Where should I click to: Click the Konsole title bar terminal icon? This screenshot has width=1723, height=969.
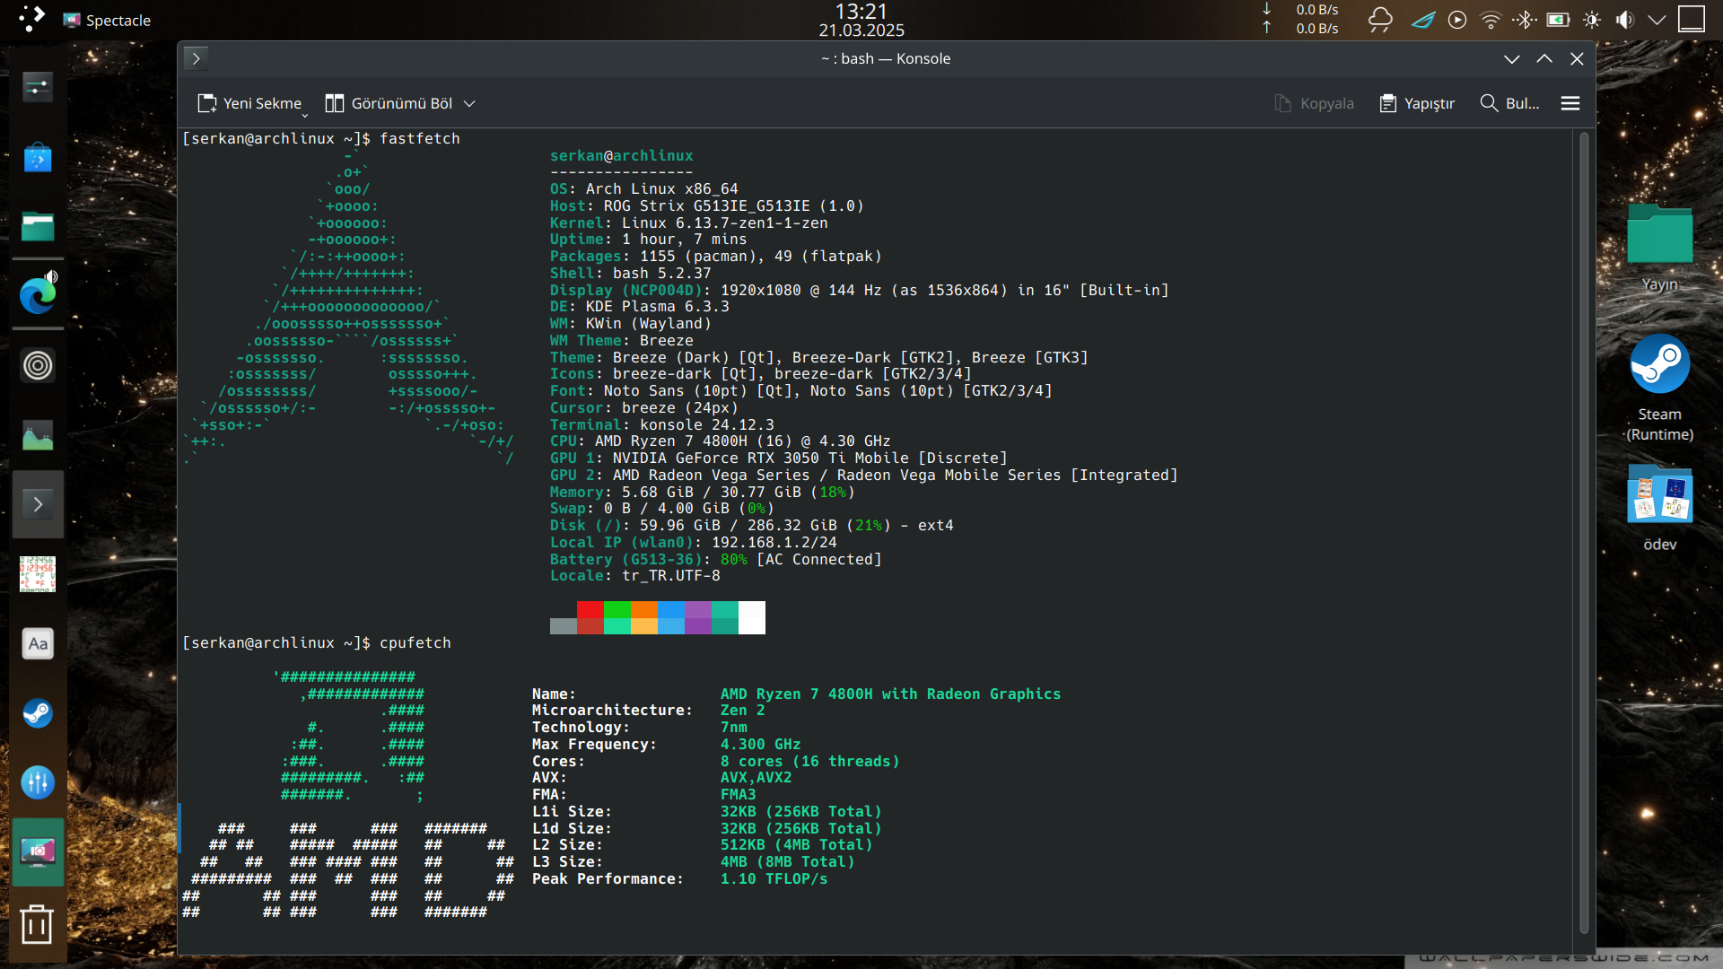(x=197, y=58)
